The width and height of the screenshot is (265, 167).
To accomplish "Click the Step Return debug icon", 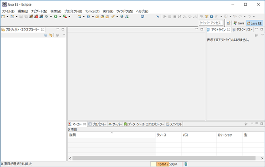I will click(x=195, y=16).
